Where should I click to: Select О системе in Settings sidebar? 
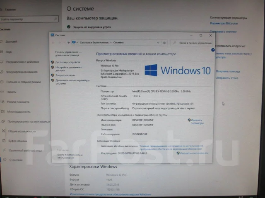(16, 160)
